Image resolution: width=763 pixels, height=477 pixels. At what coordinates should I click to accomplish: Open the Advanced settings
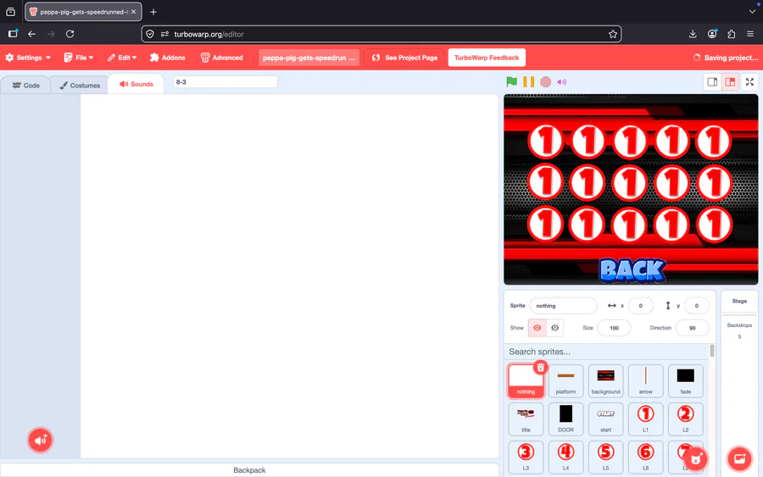point(222,58)
